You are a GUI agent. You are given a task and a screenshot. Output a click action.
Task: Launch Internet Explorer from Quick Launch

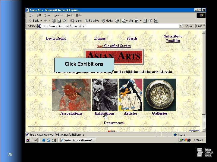click(43, 140)
